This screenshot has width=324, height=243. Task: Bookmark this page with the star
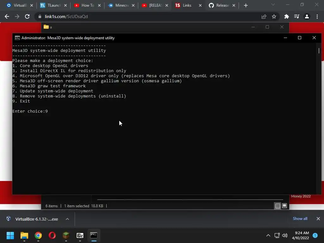click(274, 16)
